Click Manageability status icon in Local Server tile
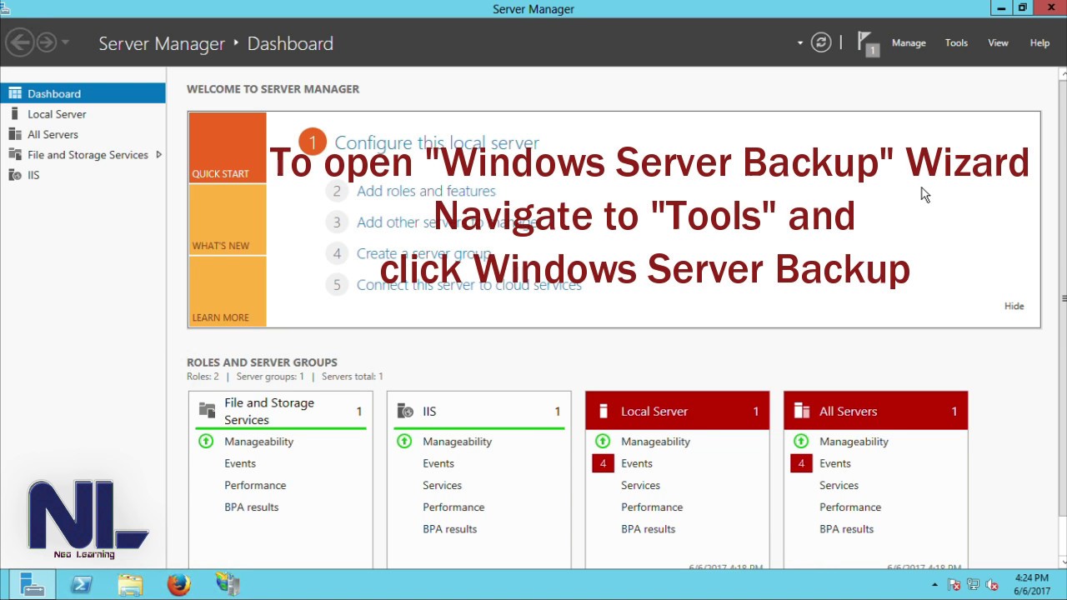The height and width of the screenshot is (600, 1067). tap(603, 441)
